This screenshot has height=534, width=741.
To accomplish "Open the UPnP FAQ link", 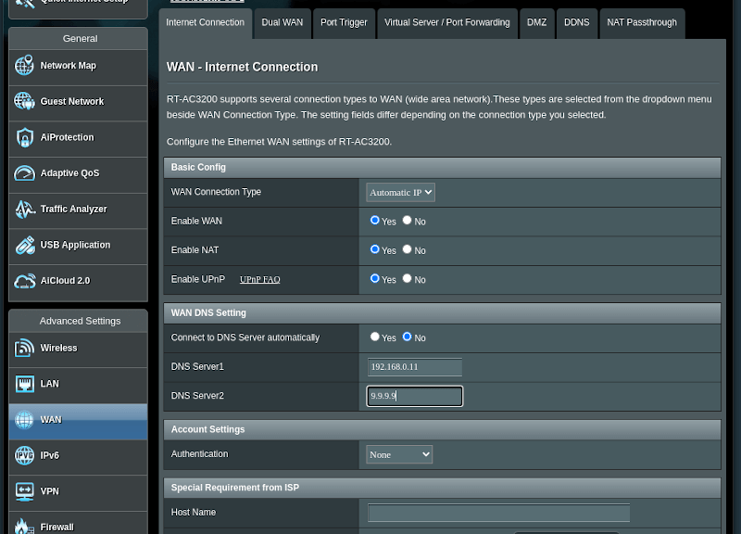I will click(x=260, y=280).
